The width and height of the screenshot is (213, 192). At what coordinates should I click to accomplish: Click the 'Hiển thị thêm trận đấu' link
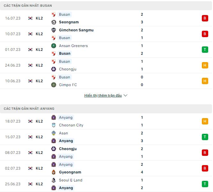(103, 95)
